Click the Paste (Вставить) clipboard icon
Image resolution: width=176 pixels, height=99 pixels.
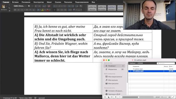tap(4, 7)
